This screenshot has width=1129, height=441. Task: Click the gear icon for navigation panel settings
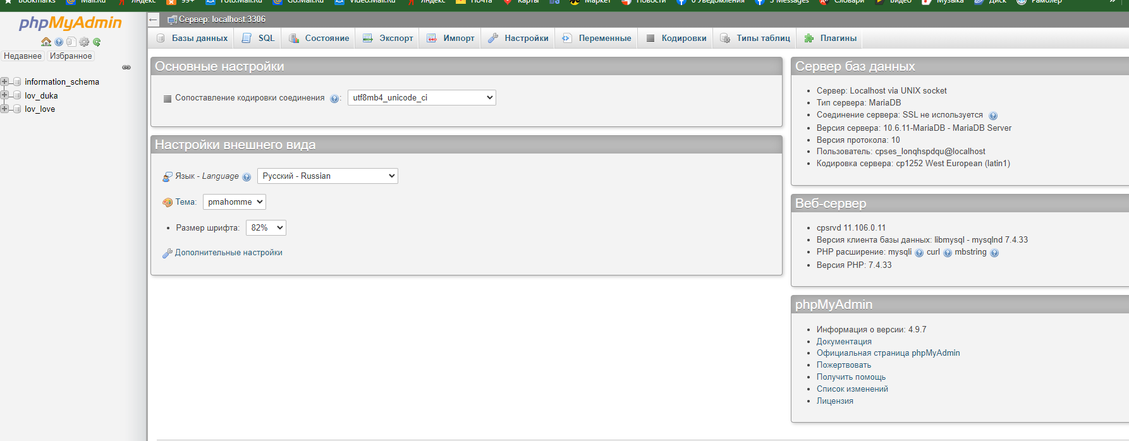pos(84,42)
